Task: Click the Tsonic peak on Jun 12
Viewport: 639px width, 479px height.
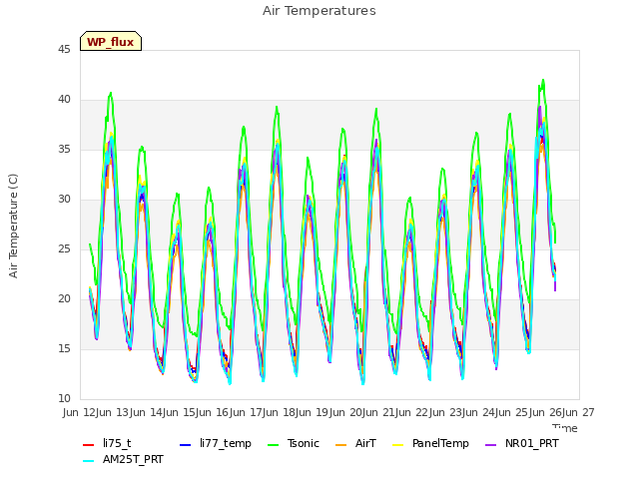Action: click(111, 93)
